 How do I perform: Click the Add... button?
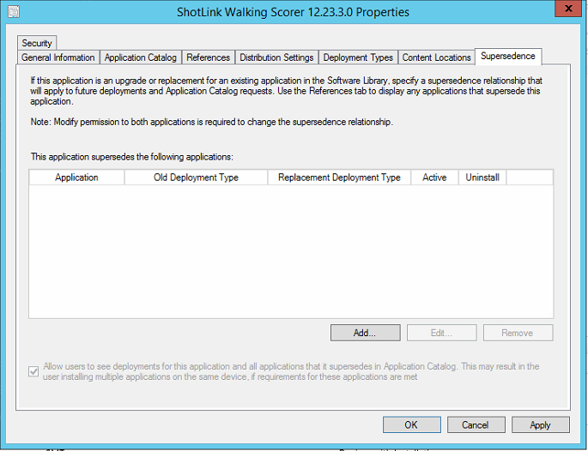pyautogui.click(x=366, y=333)
